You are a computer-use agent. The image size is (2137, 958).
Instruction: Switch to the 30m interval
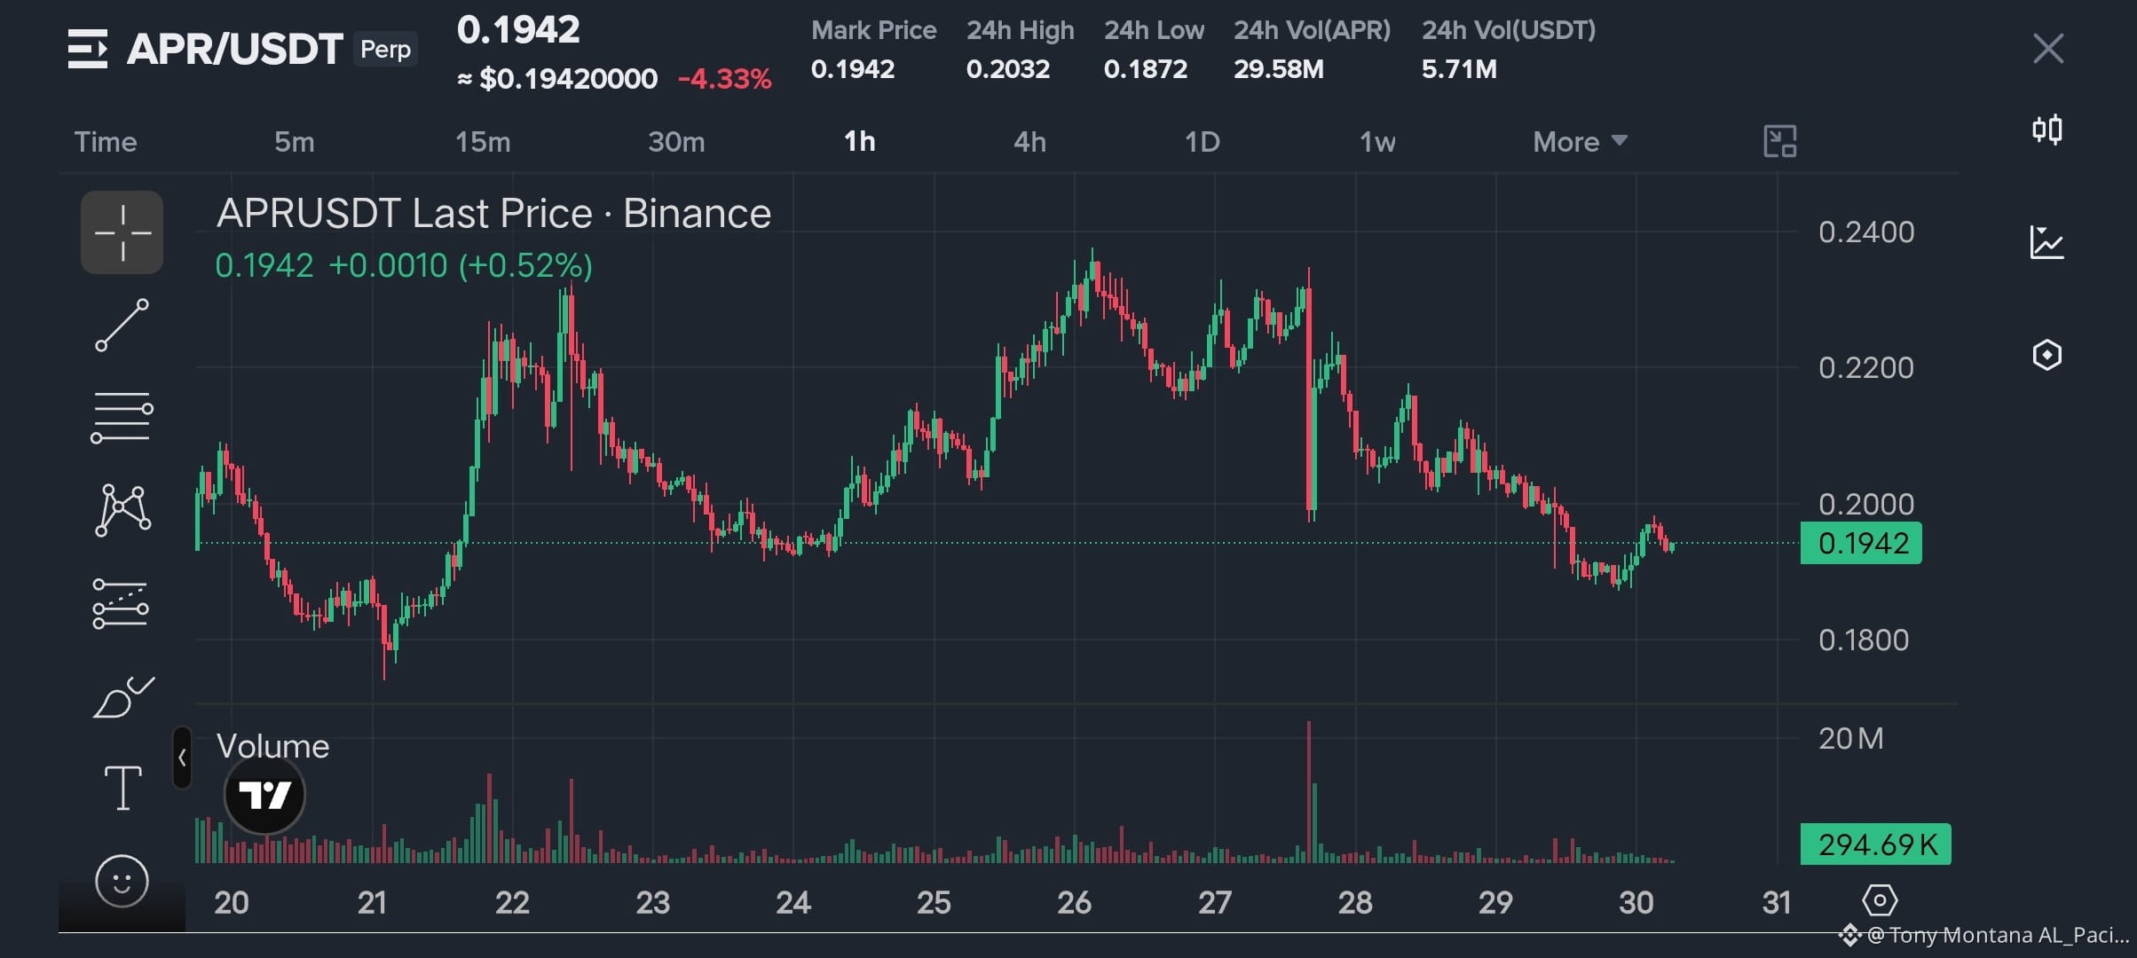pos(676,142)
